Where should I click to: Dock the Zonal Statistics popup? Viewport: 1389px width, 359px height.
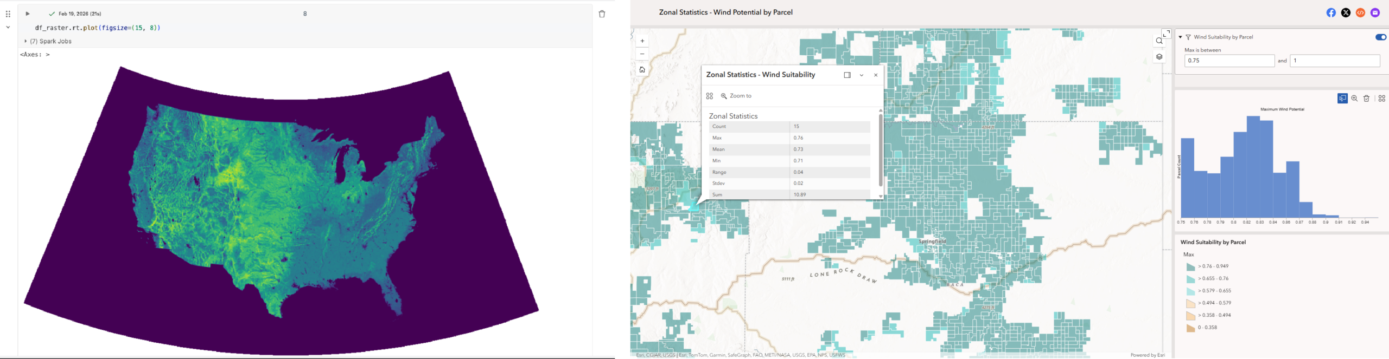click(x=847, y=75)
